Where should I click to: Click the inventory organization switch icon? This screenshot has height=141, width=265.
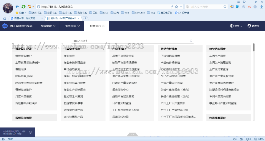30,132
